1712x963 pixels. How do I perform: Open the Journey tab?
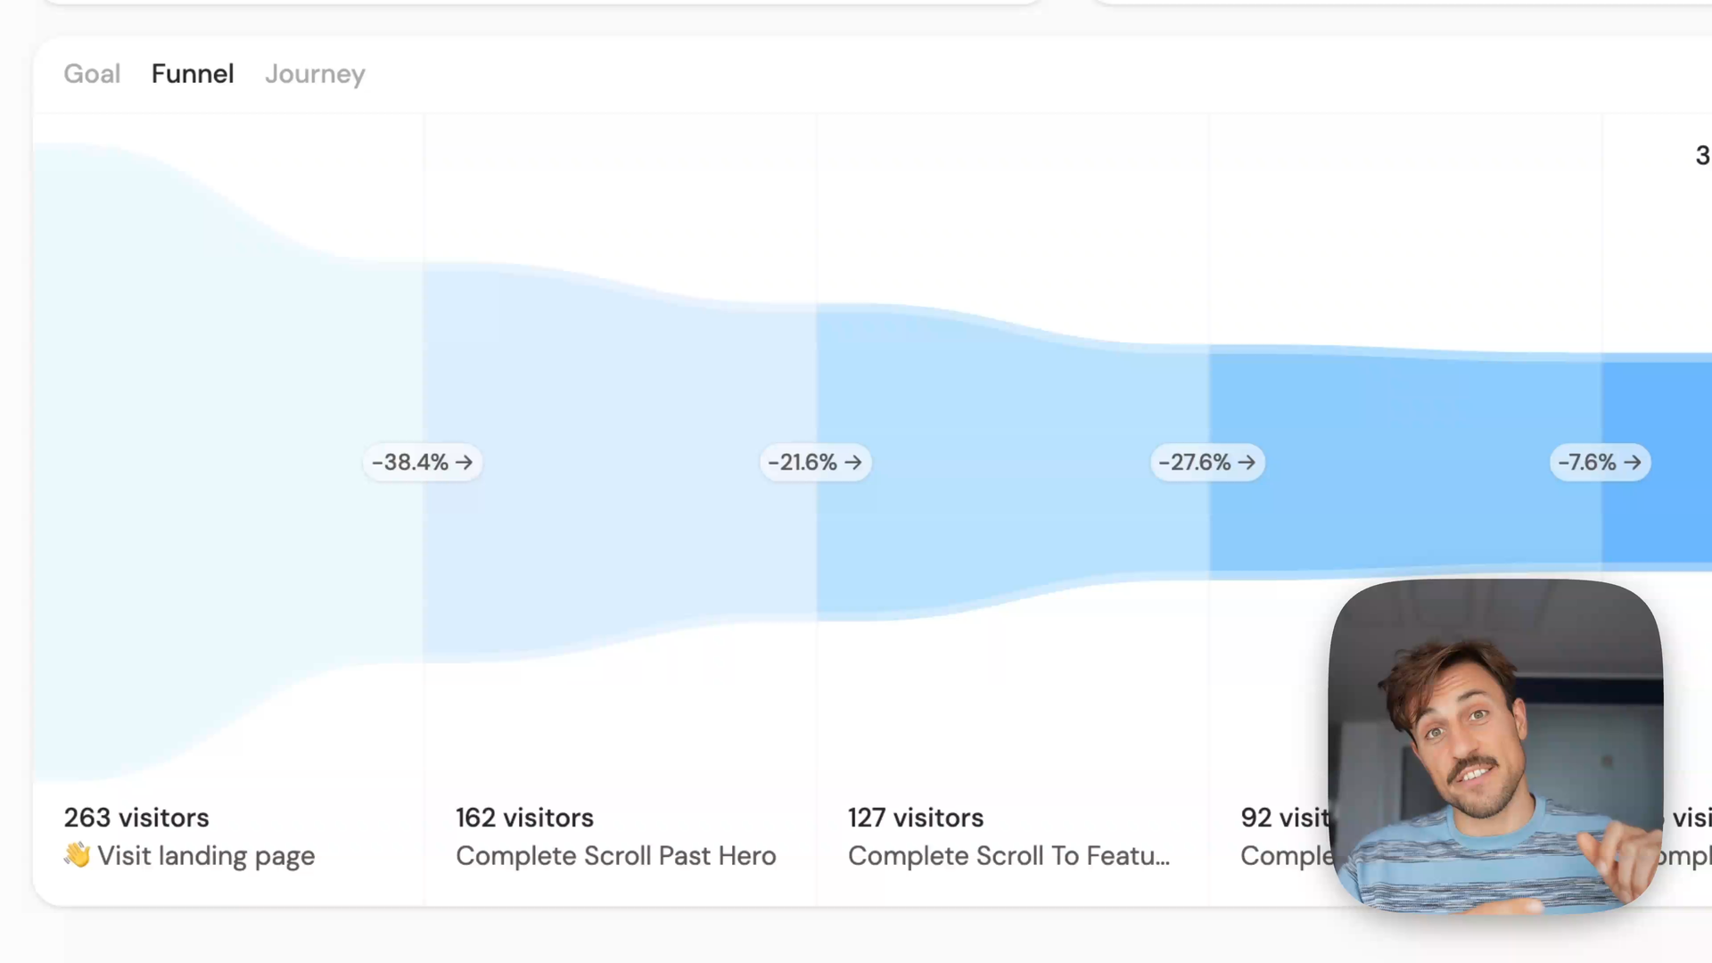coord(315,74)
